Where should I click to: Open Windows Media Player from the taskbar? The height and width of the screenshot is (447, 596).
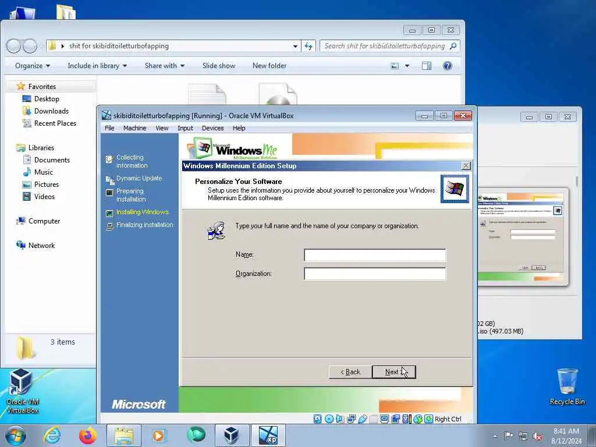point(159,435)
